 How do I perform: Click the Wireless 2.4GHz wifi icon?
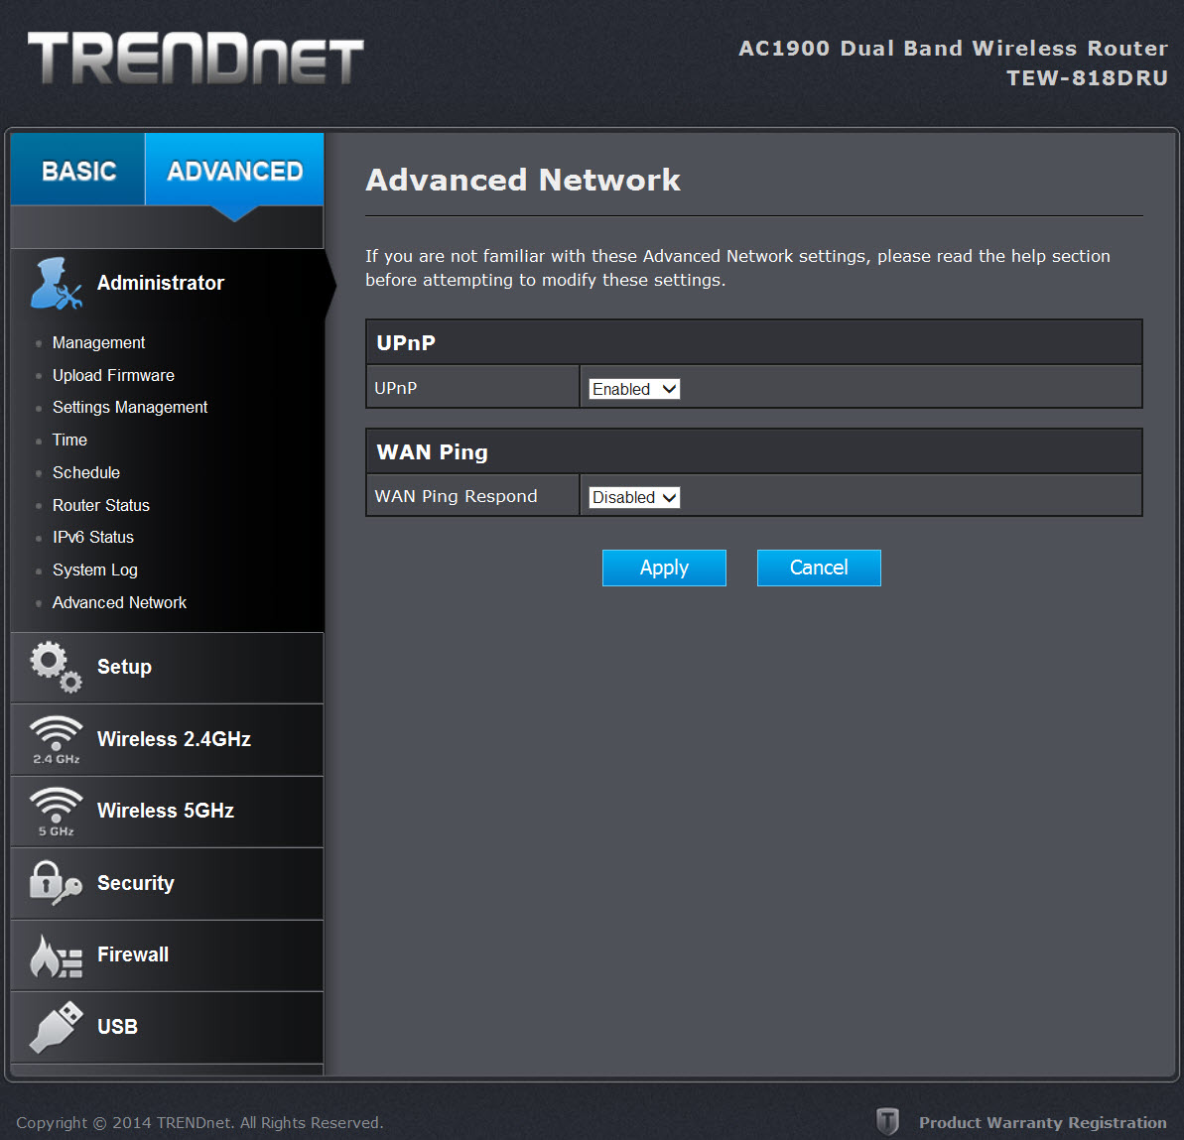(56, 740)
